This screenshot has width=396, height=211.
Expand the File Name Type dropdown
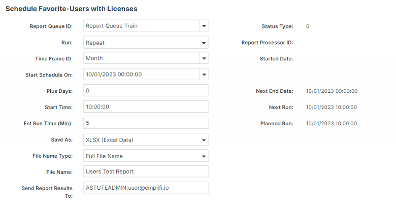[x=204, y=156]
